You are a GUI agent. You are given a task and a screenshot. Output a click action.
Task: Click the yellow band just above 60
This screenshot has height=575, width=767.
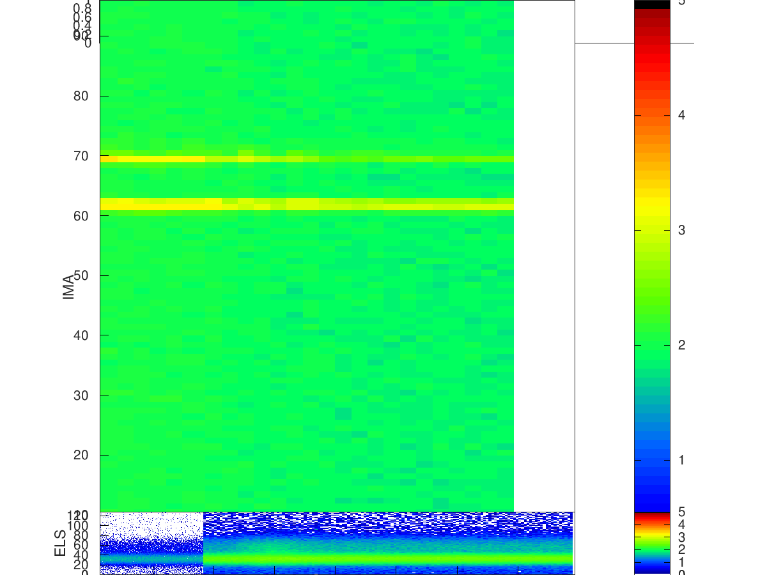(x=307, y=204)
